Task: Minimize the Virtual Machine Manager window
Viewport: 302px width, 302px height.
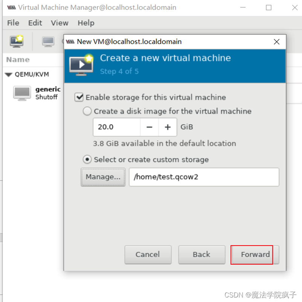Action: tap(243, 8)
